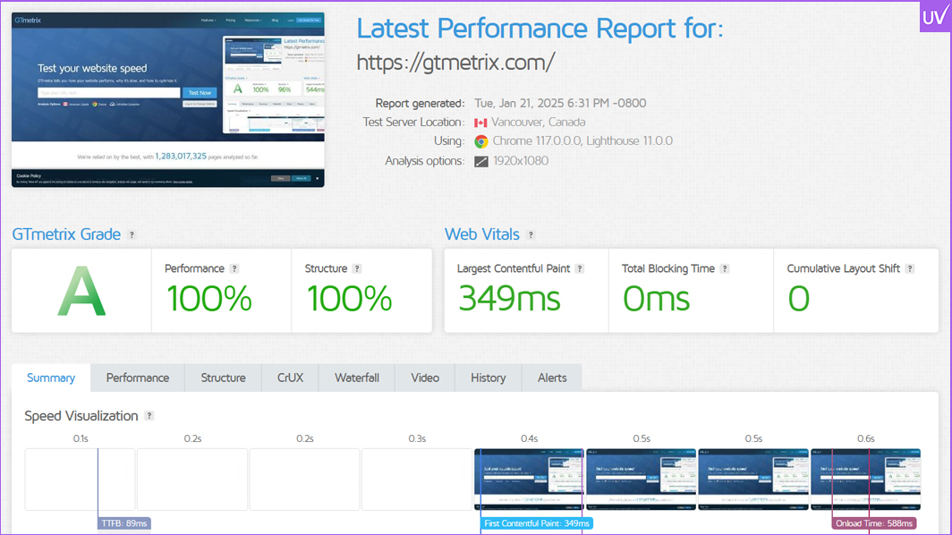Click the help icon beside Structure score
Viewport: 952px width, 535px height.
click(357, 268)
